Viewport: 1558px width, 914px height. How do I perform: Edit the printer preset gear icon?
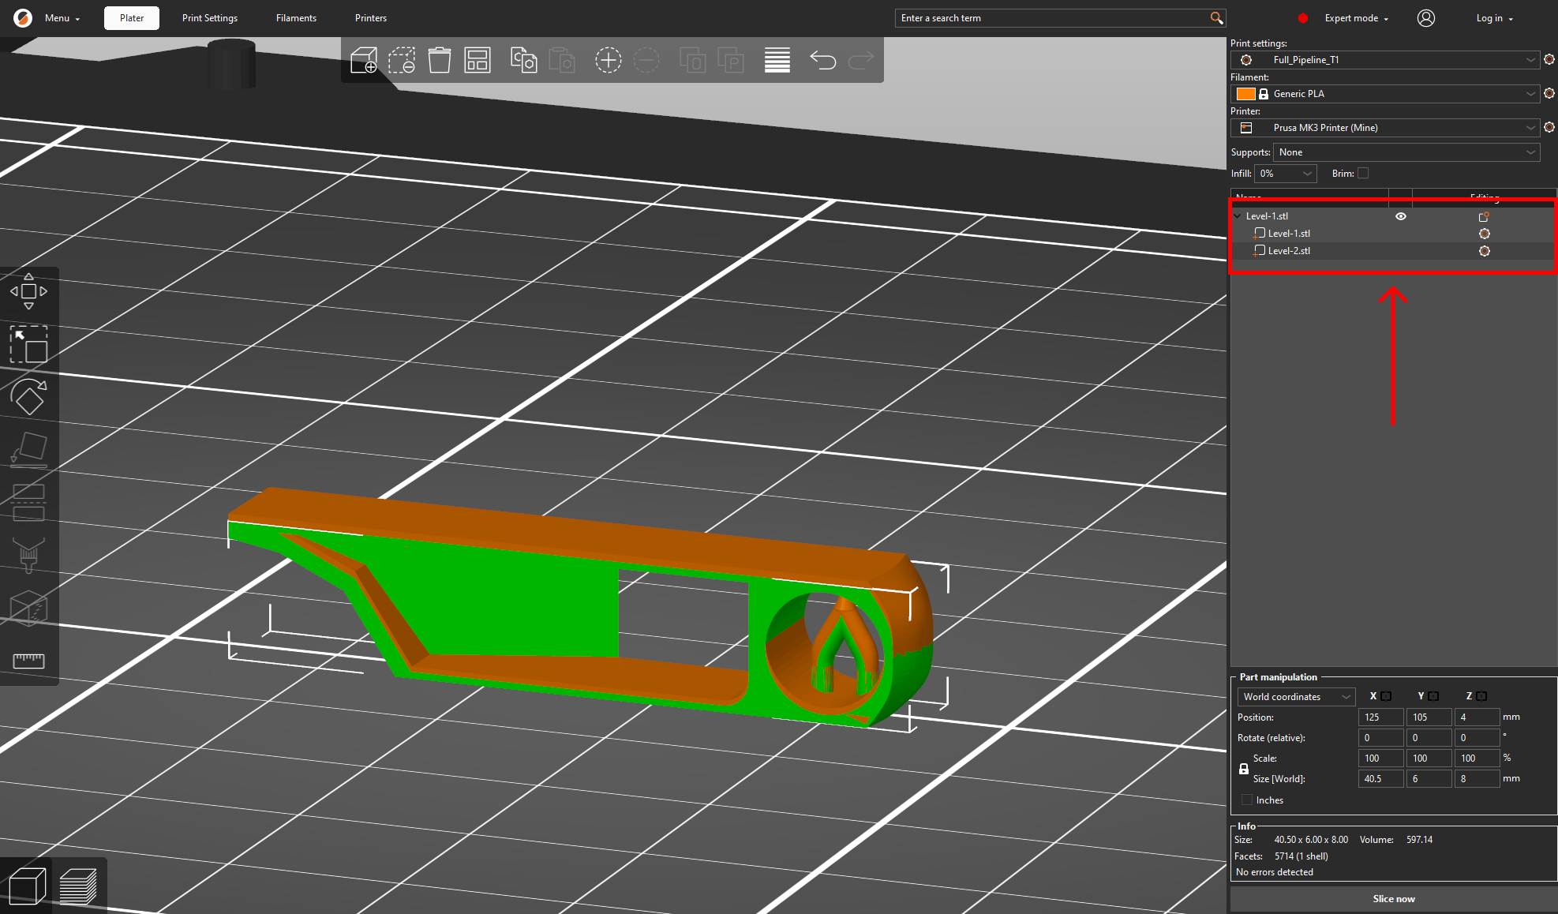coord(1549,128)
